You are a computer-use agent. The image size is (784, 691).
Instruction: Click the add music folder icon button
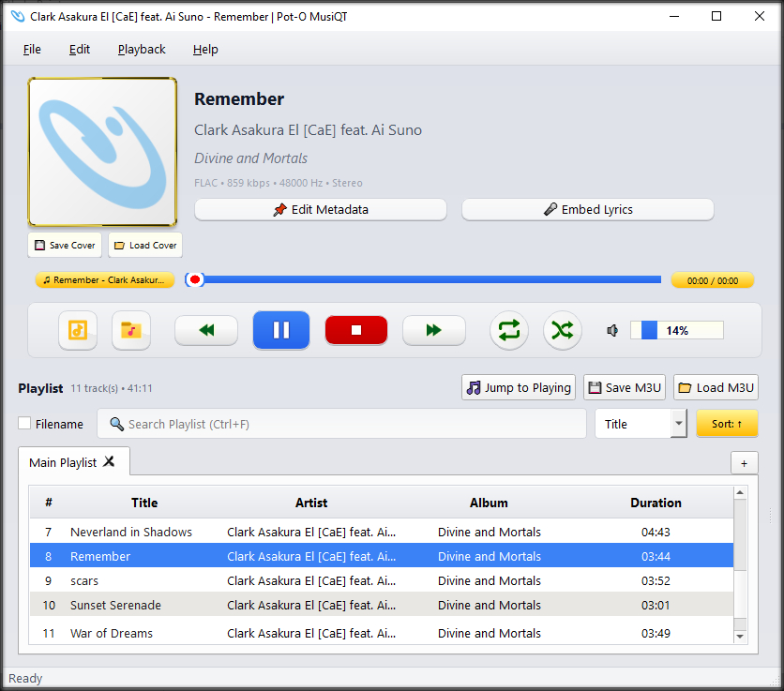(x=131, y=330)
